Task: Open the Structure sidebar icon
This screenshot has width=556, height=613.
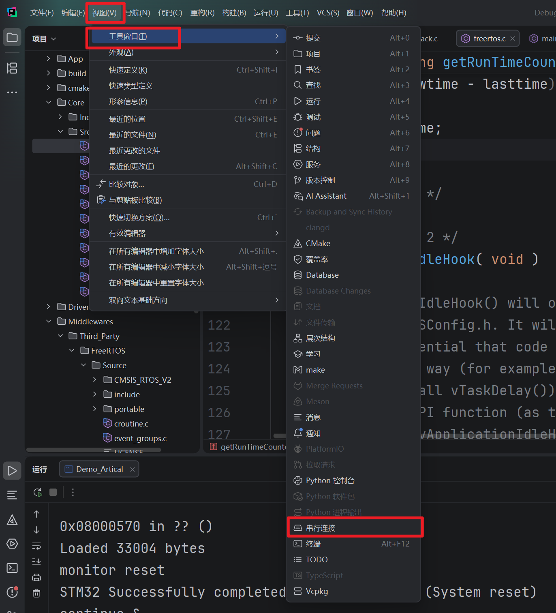Action: point(12,68)
